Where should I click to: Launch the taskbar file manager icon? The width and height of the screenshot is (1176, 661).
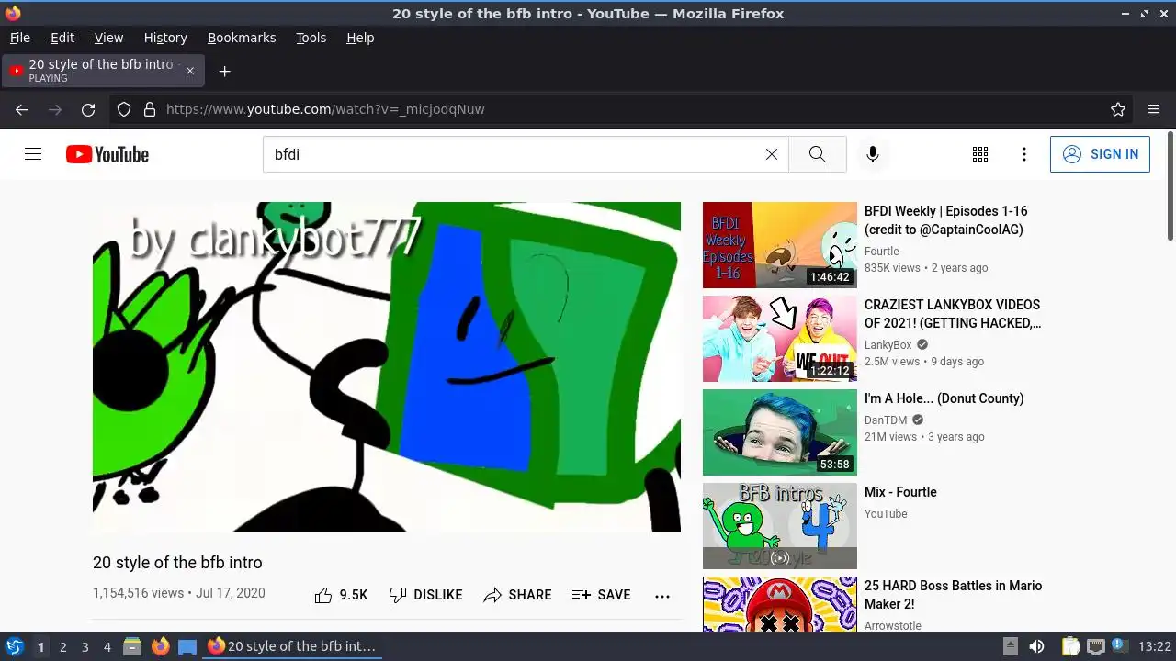[x=132, y=646]
